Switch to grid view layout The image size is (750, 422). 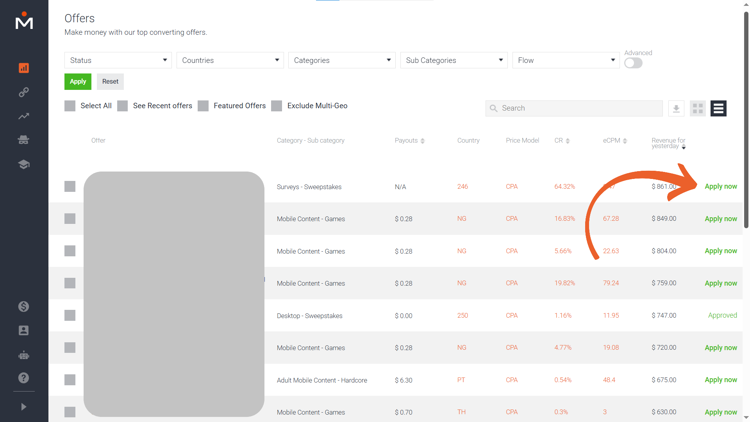[x=698, y=108]
